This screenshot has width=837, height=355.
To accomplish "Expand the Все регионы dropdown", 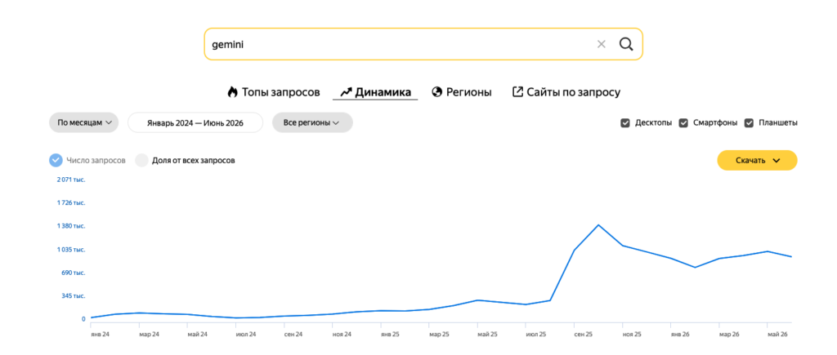I will coord(312,122).
